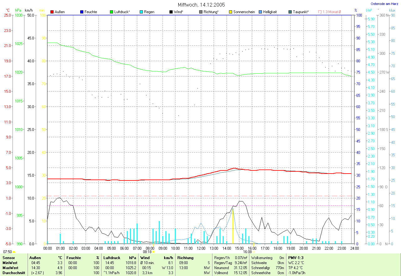
Task: Click the sun icon beside 07:50
Action: [14, 252]
